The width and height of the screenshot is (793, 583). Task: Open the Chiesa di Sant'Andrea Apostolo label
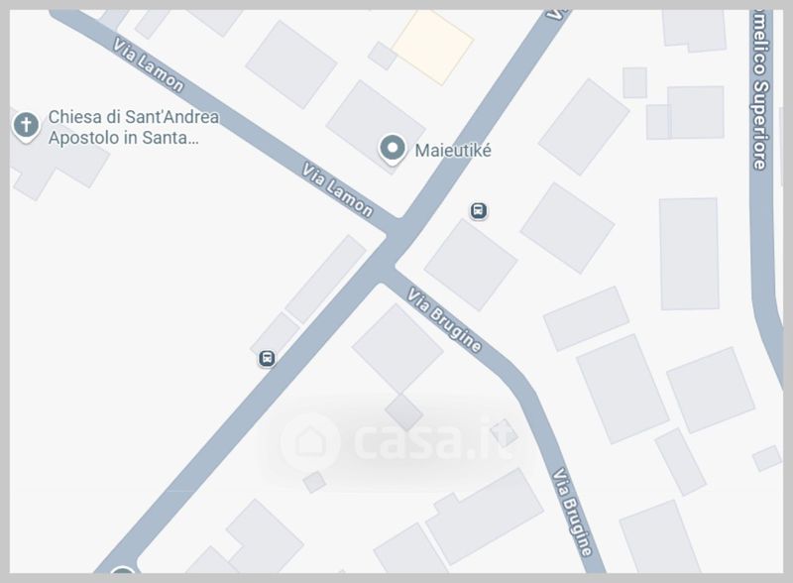[x=134, y=128]
